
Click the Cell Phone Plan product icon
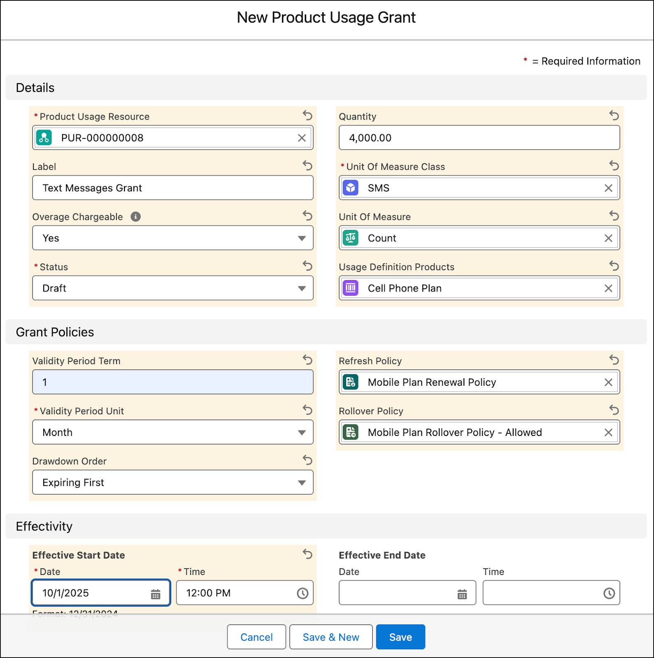pyautogui.click(x=351, y=288)
